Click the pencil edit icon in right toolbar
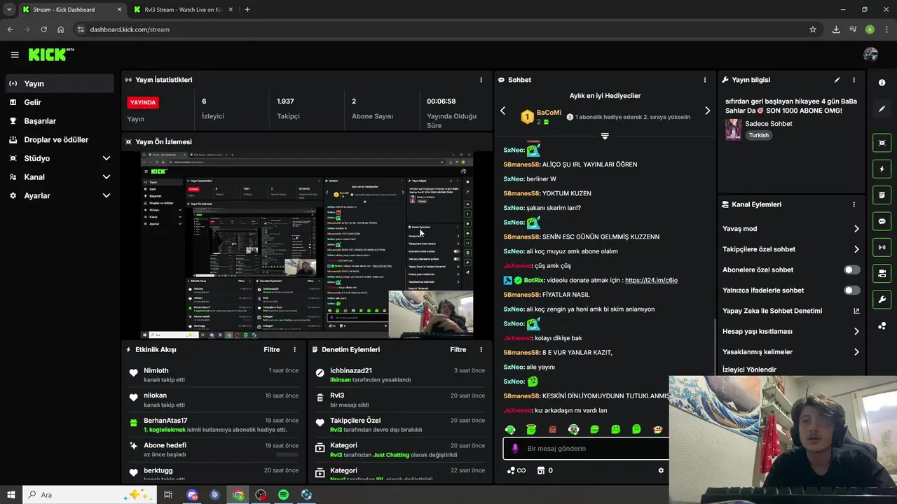 pyautogui.click(x=882, y=109)
